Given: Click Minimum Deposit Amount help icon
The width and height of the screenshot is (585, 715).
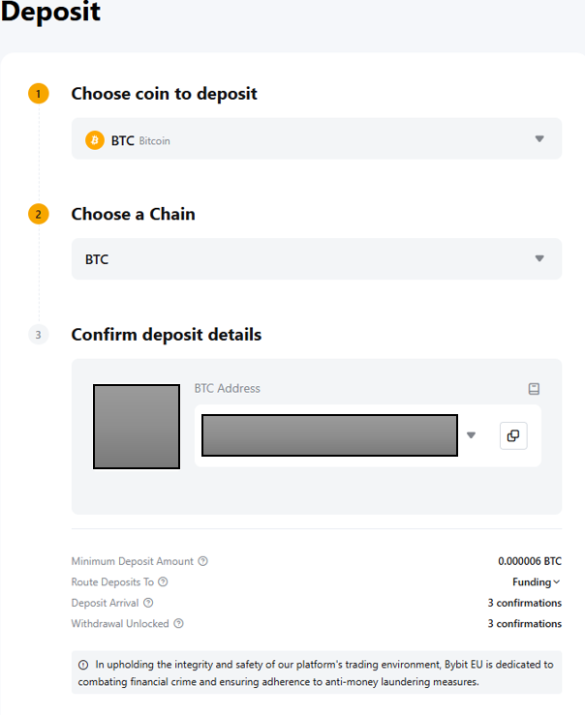Looking at the screenshot, I should pyautogui.click(x=202, y=561).
